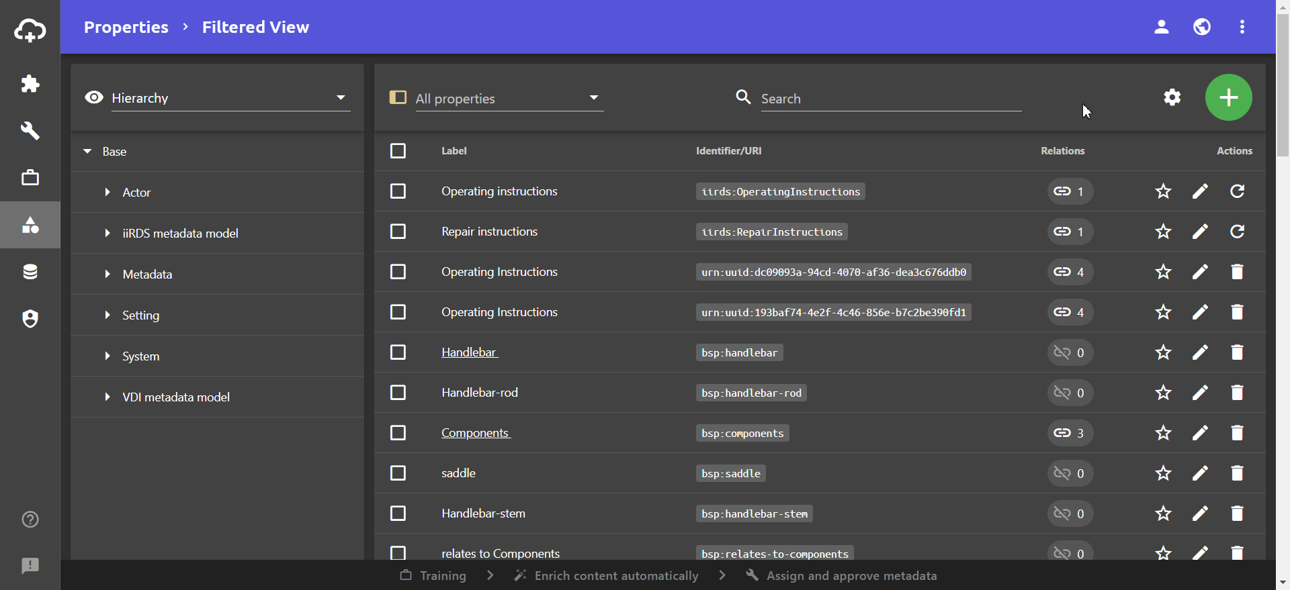
Task: Open the Handlebar link
Action: (470, 352)
